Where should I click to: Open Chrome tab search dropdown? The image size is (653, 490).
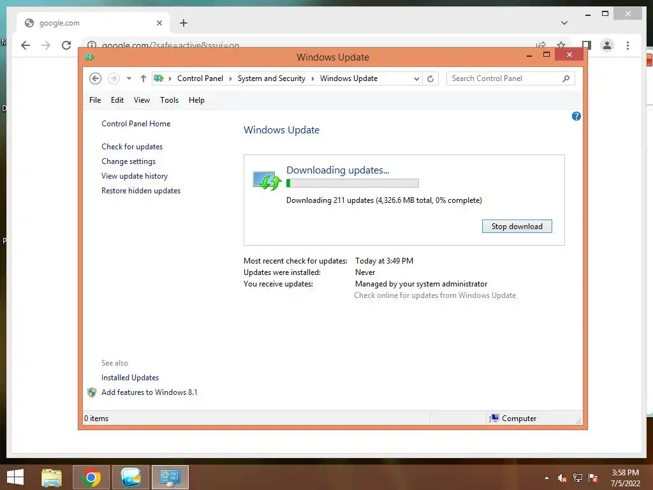pyautogui.click(x=564, y=23)
